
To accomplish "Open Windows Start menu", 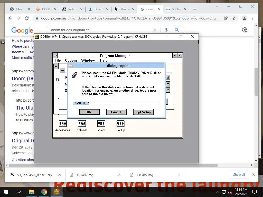I will coord(6,192).
